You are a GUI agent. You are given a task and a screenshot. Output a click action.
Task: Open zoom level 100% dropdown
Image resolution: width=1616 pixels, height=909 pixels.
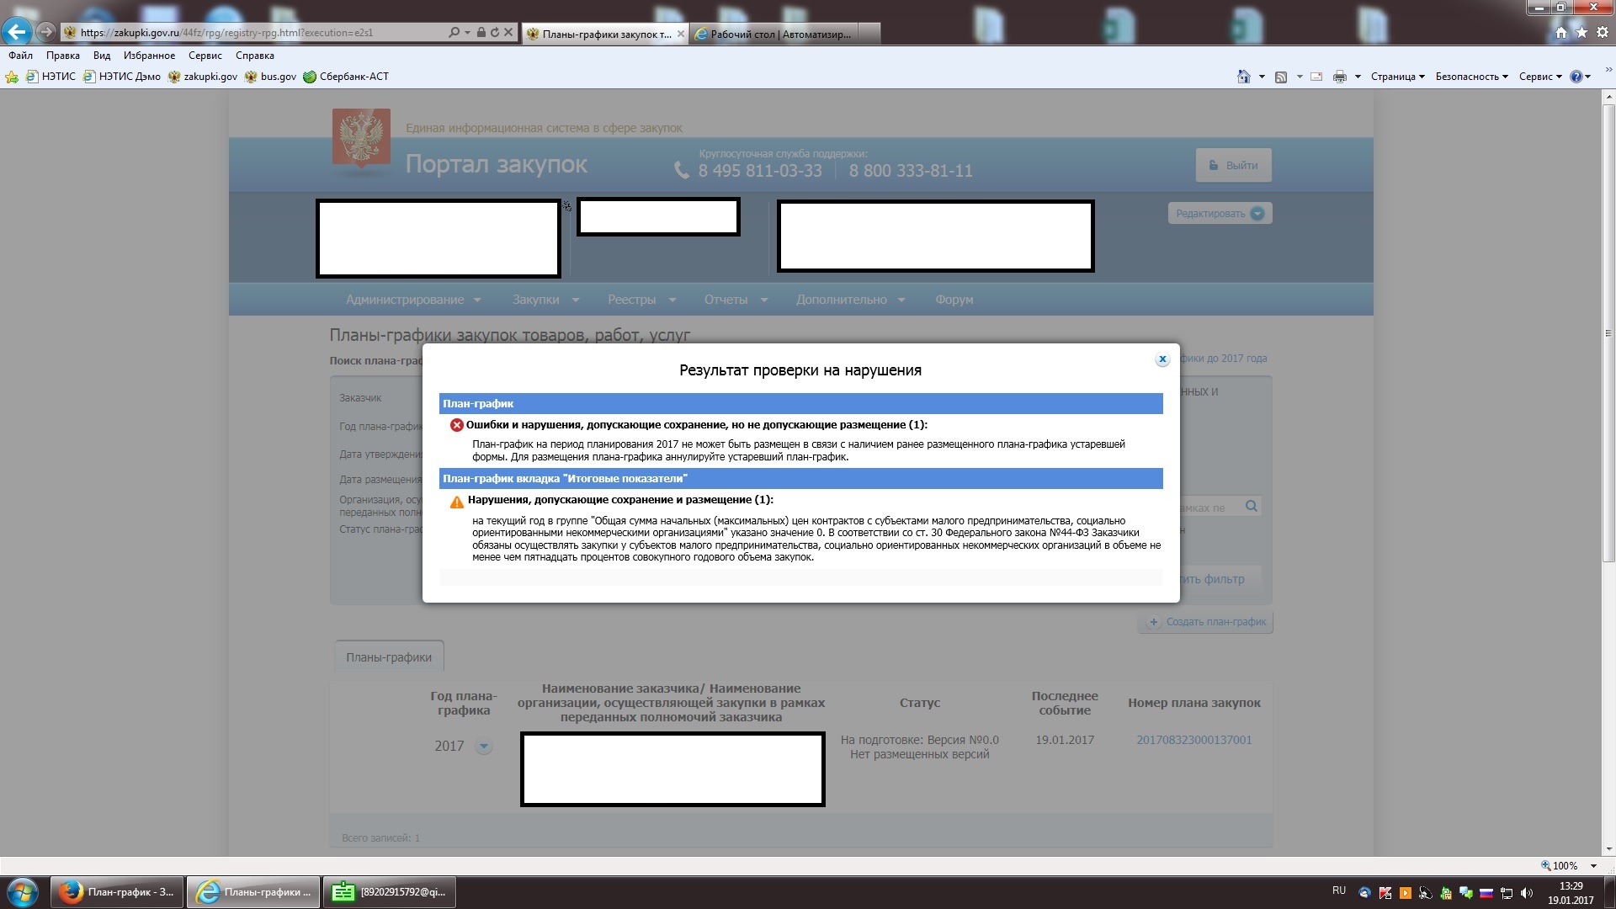(1592, 865)
